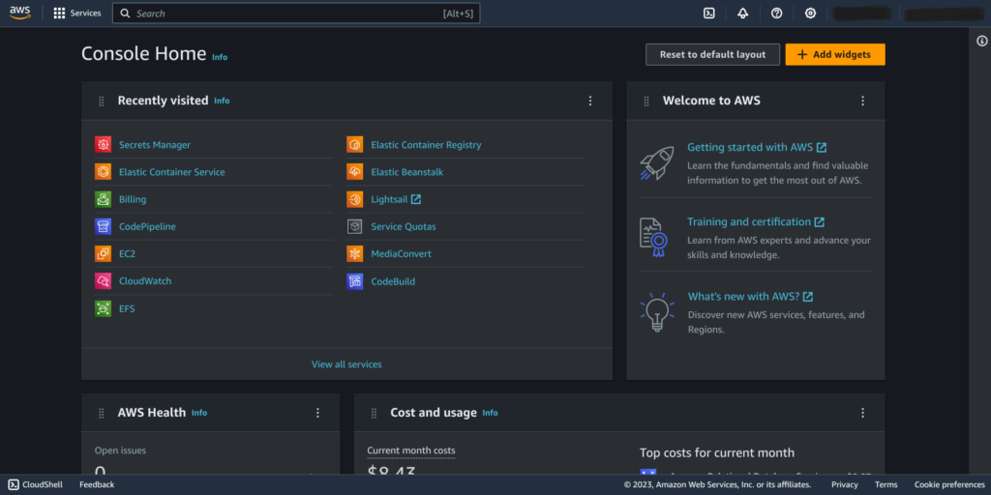Open the right side info panel icon
This screenshot has width=991, height=495.
(x=981, y=41)
